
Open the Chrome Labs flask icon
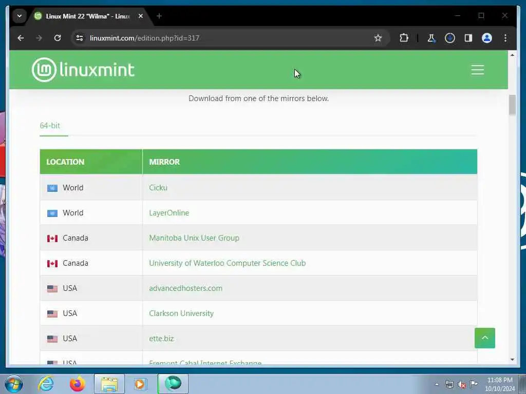tap(431, 38)
